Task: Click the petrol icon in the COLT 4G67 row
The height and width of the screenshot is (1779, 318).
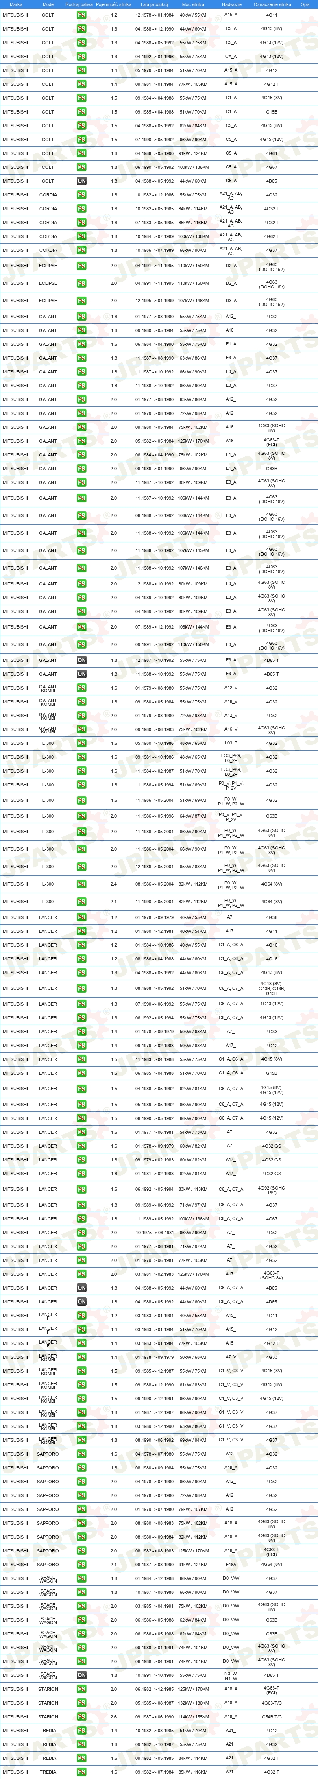Action: coord(81,167)
